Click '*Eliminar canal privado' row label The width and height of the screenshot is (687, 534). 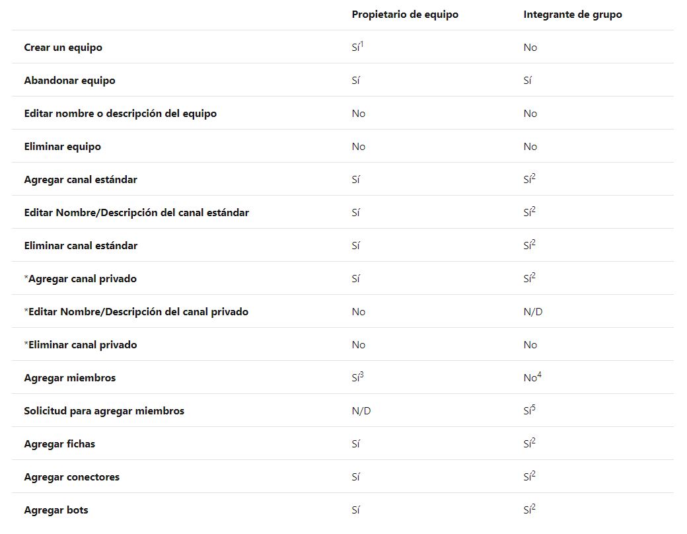81,345
